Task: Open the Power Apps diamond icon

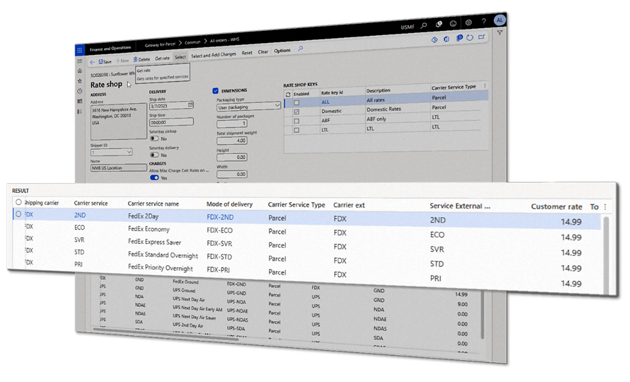Action: [x=435, y=40]
